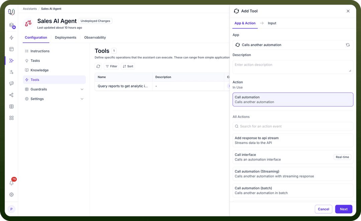Click the table grid icon in sidebar
361x221 pixels.
11,106
